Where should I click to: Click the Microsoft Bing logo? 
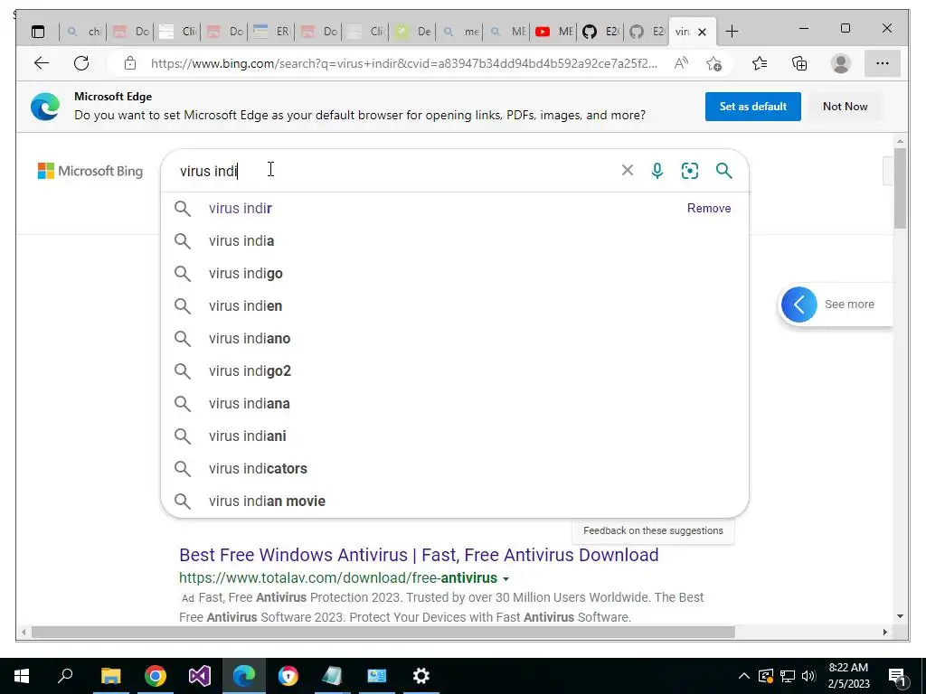pos(90,171)
